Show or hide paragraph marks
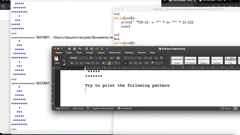Screen dimensions: 240x135 pyautogui.click(x=161, y=58)
